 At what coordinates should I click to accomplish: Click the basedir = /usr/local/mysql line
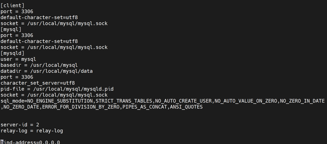[x=39, y=65]
